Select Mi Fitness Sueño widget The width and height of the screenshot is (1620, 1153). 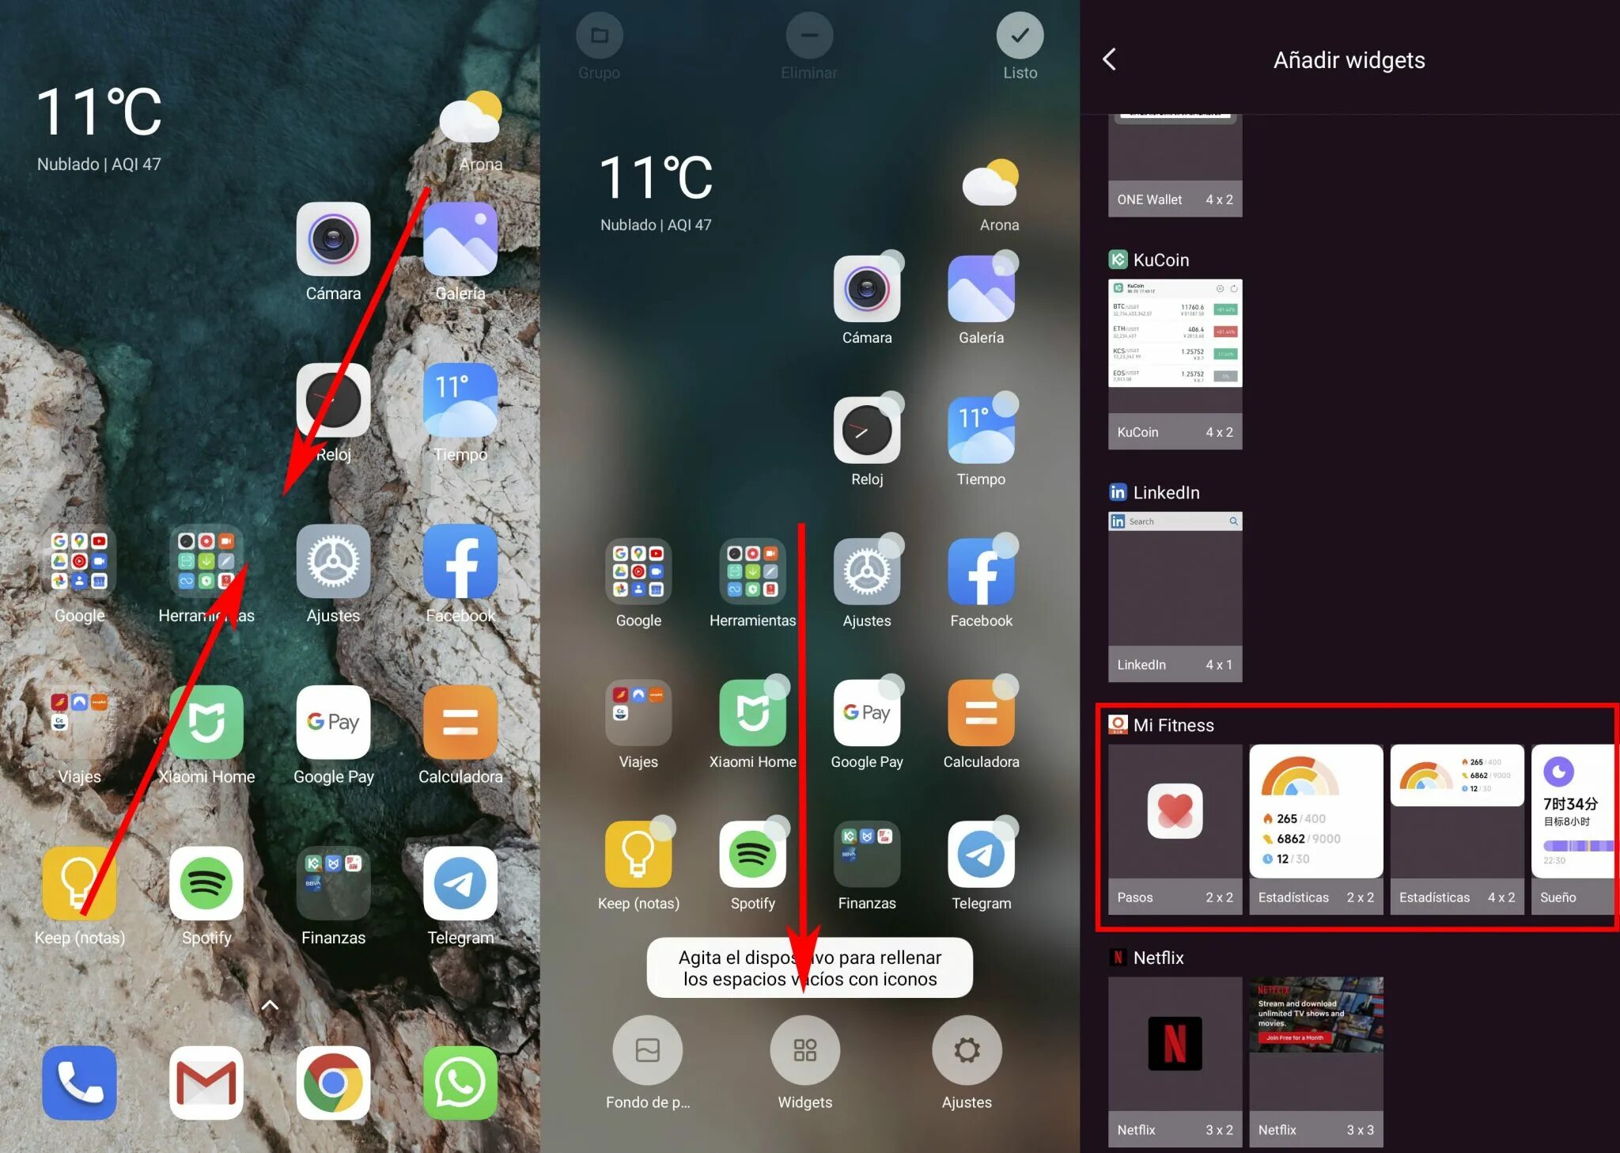(1575, 824)
